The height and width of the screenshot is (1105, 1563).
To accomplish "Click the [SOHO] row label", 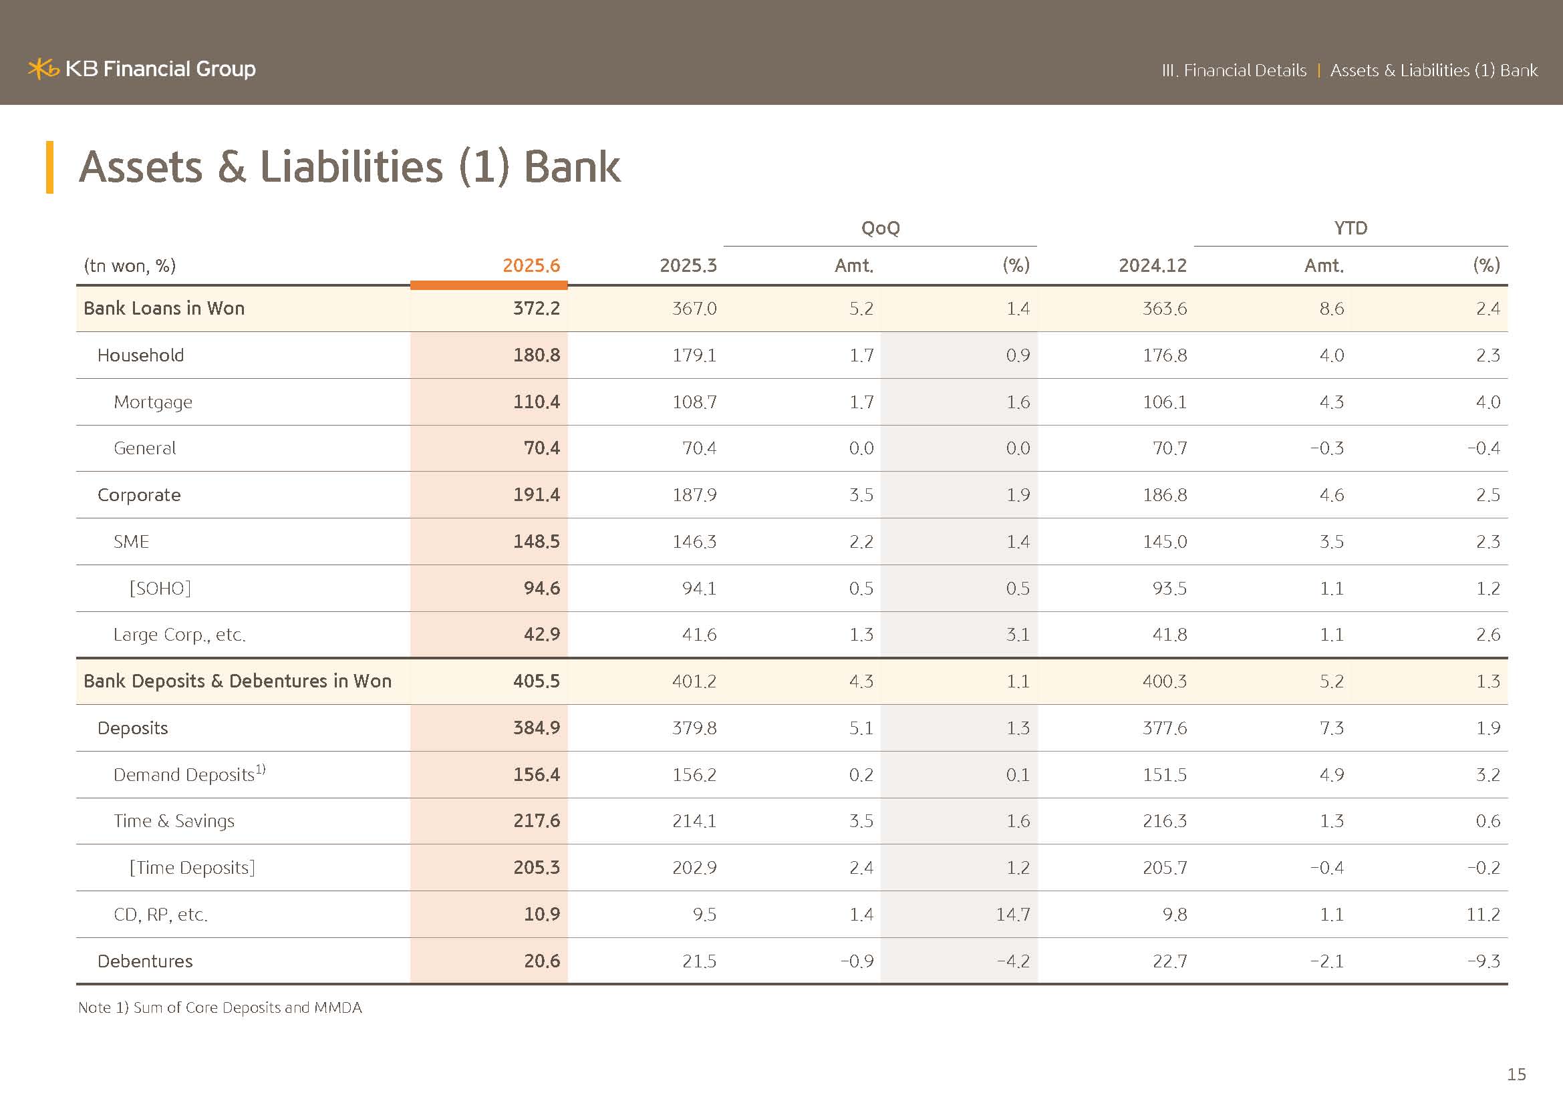I will 160,588.
